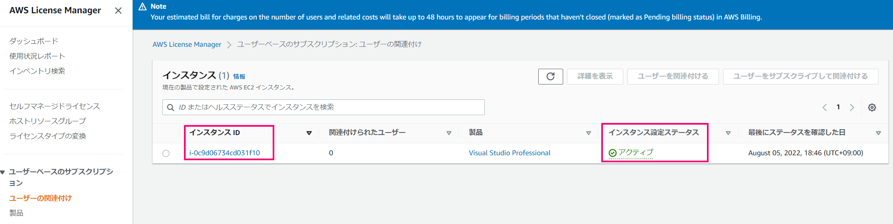The width and height of the screenshot is (893, 224).
Task: Click AWS License Manager breadcrumb link
Action: pos(187,44)
